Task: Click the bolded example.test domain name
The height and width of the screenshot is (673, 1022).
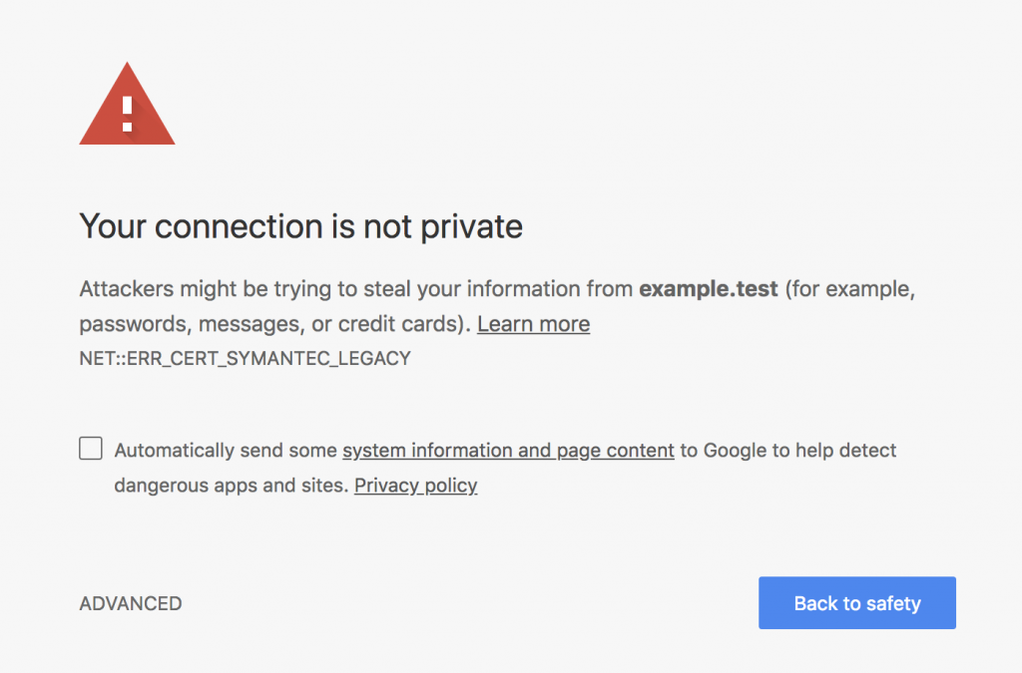Action: (709, 289)
